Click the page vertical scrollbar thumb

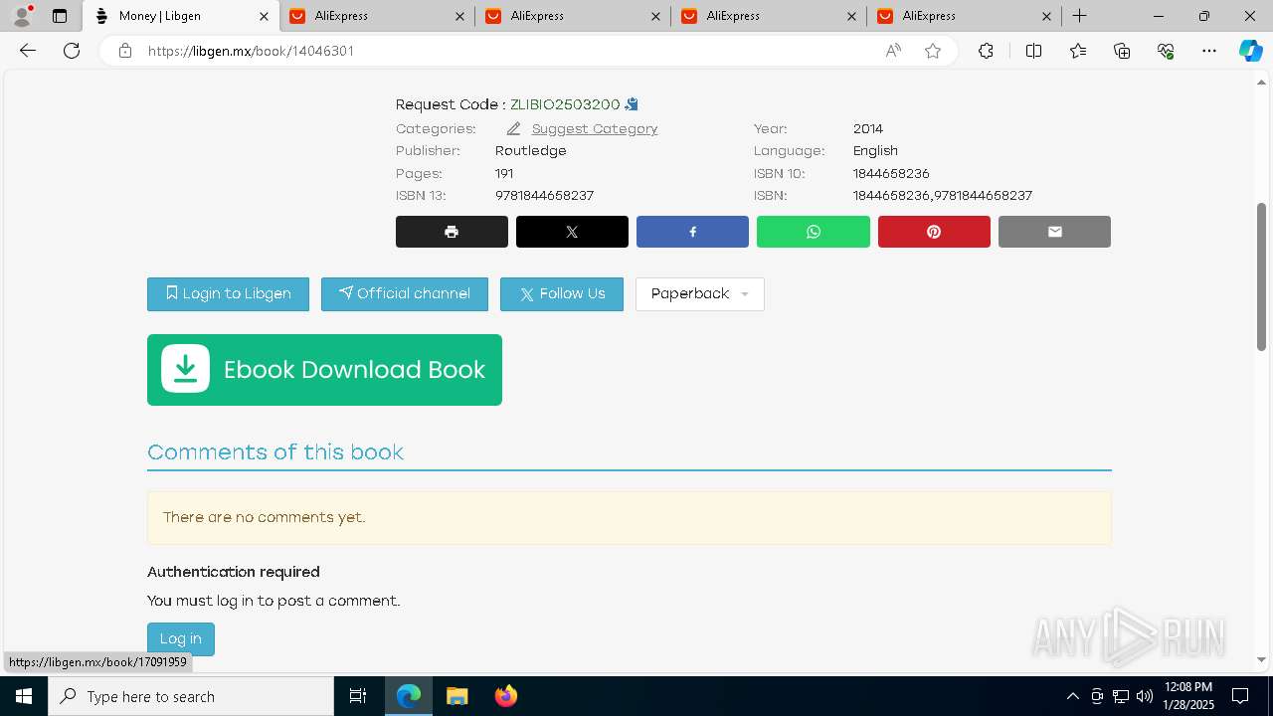click(1261, 276)
